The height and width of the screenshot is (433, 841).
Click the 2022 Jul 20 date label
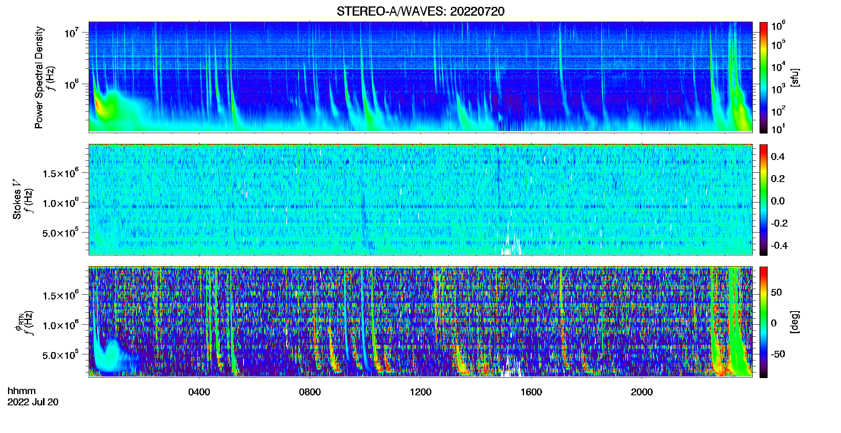tap(33, 402)
